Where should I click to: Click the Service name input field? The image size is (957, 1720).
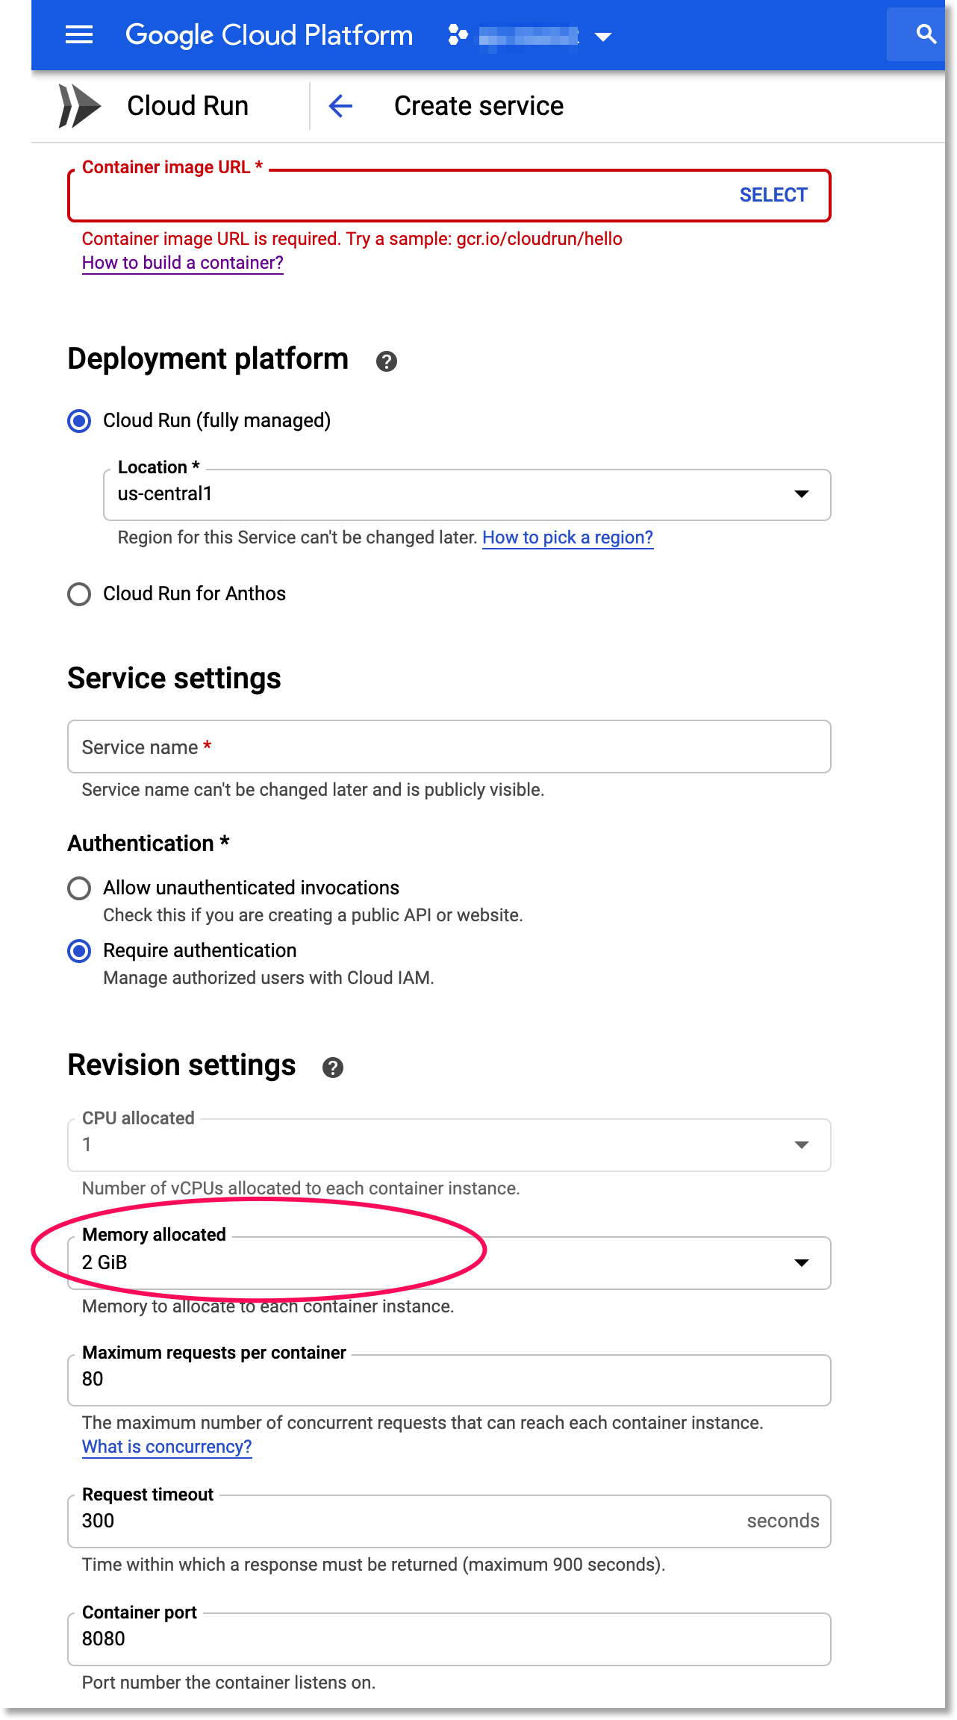[449, 747]
